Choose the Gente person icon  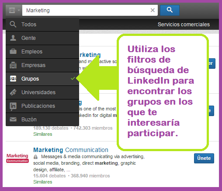pos(13,38)
